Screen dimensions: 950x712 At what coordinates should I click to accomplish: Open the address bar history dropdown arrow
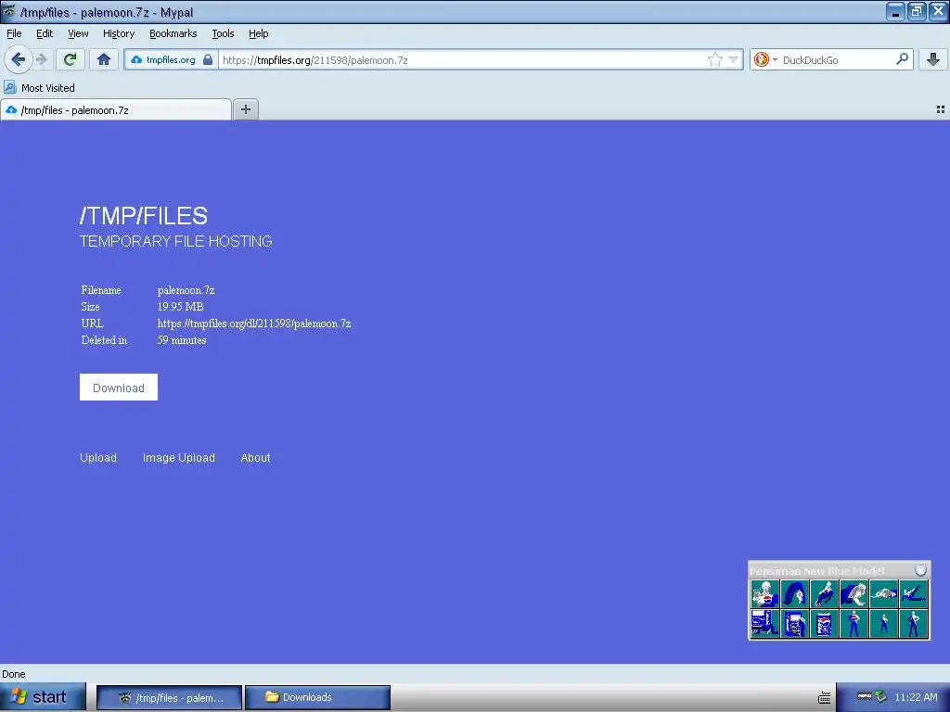(x=734, y=60)
